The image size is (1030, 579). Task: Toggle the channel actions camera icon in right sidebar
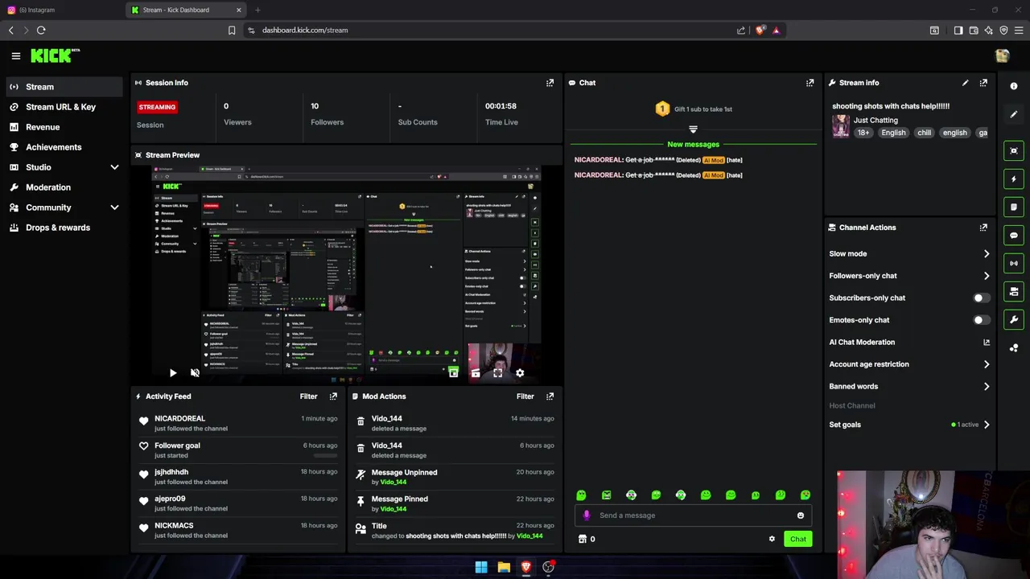pos(1014,291)
